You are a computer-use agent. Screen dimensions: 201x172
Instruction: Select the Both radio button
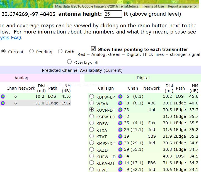(60, 51)
